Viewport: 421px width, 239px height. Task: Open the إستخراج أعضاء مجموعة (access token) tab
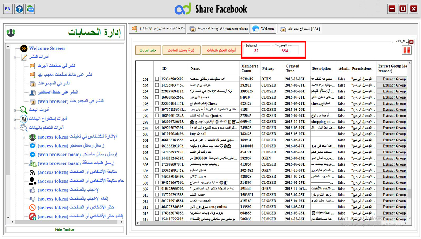click(x=218, y=29)
